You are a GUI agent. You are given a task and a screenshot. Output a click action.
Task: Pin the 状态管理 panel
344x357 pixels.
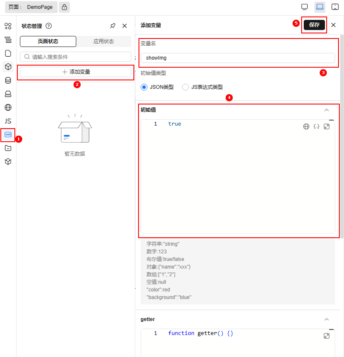113,26
